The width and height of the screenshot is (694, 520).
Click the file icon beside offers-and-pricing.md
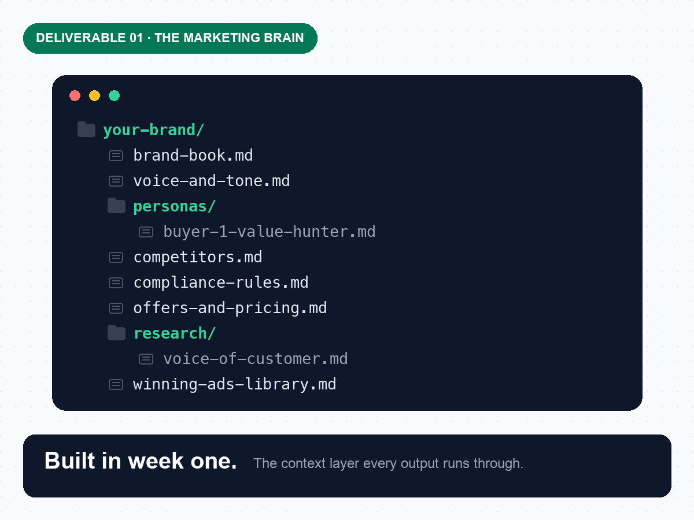[116, 308]
